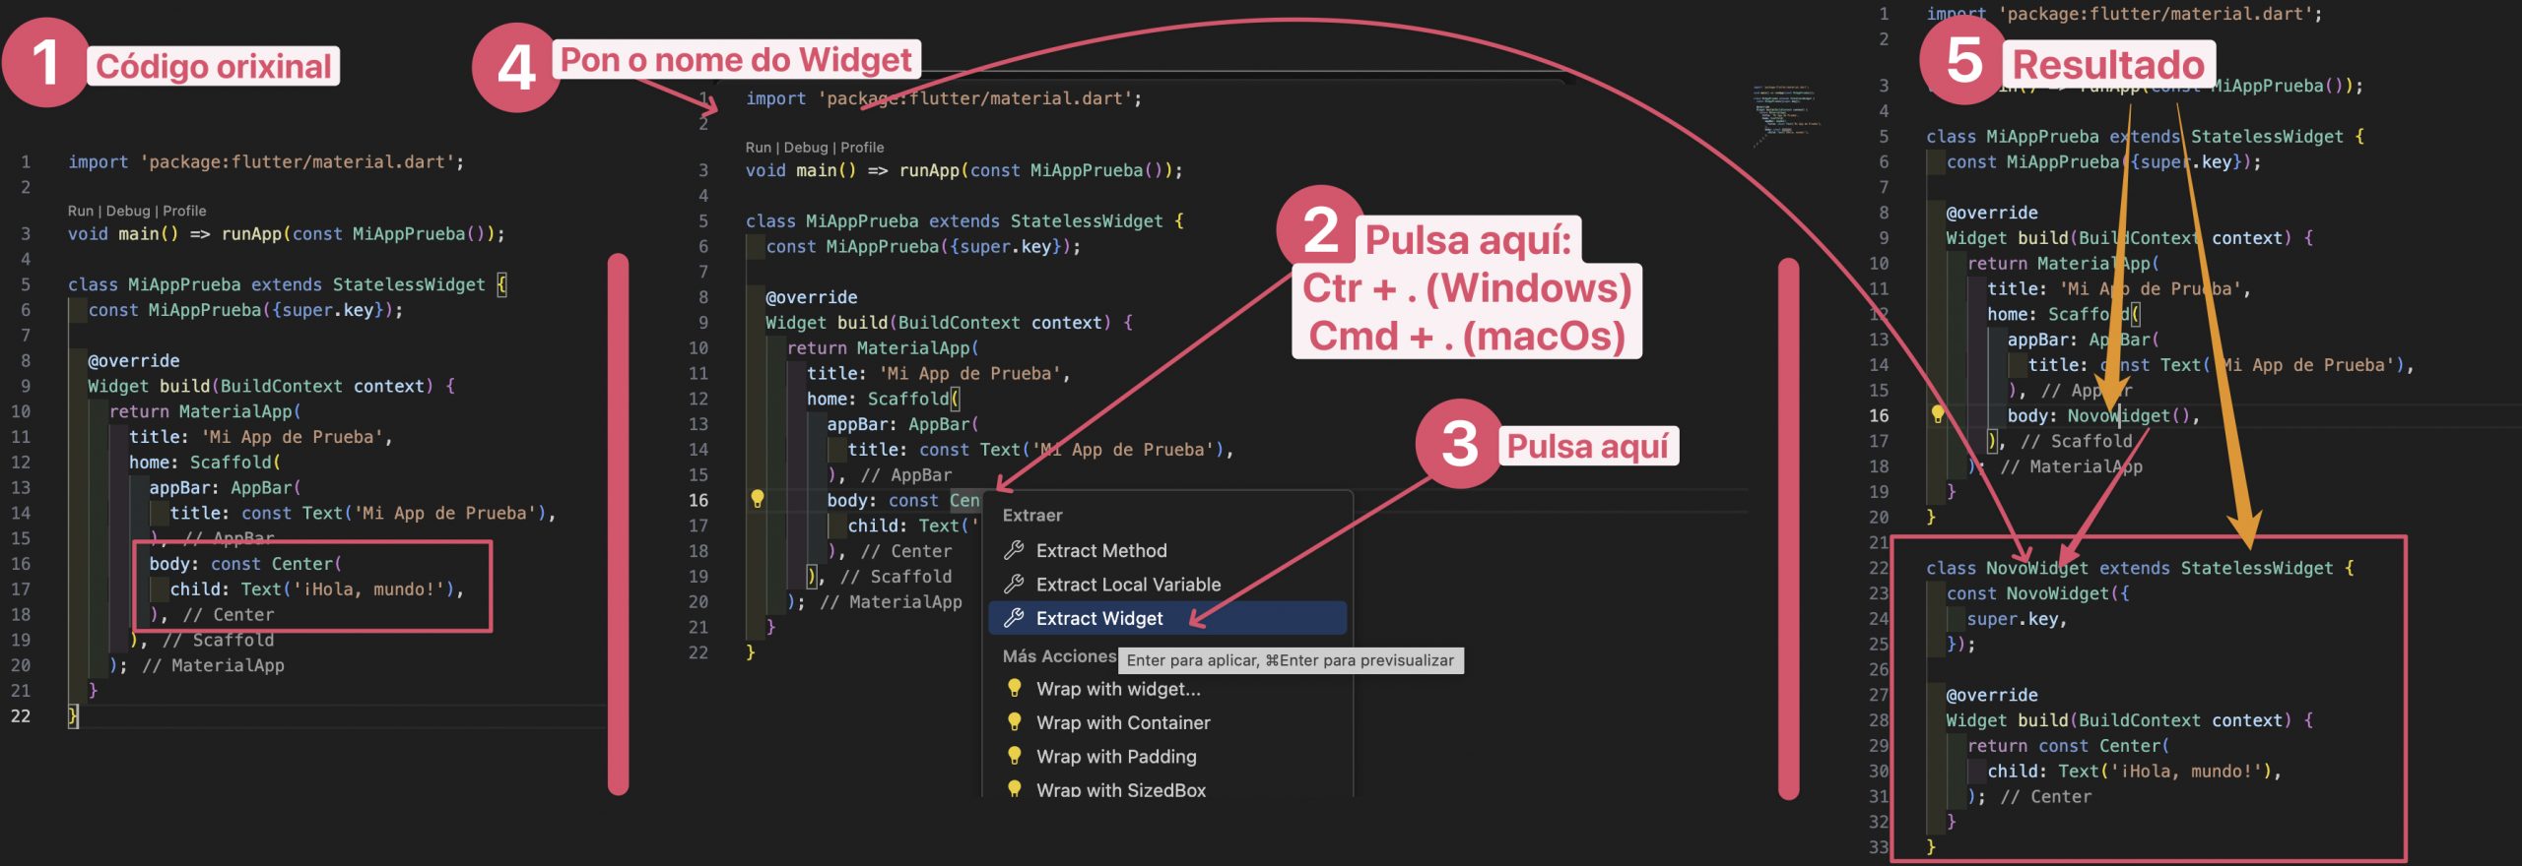
Task: Click the red circle badge numbered 3
Action: (x=1458, y=444)
